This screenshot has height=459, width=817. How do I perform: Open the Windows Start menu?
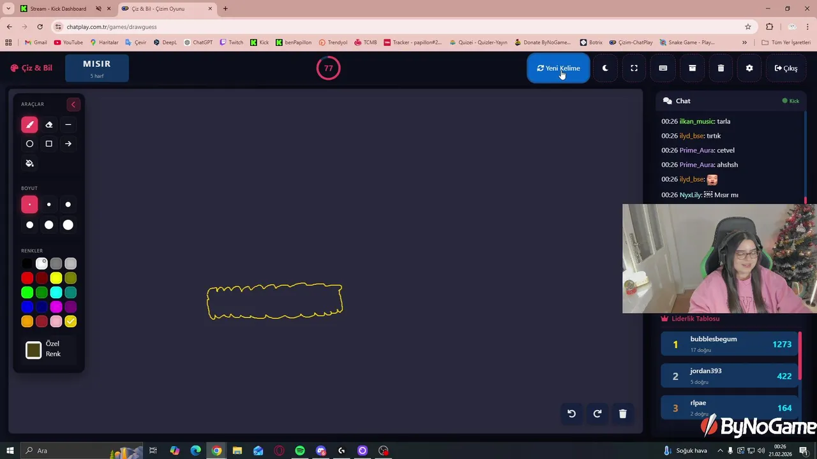[x=10, y=451]
